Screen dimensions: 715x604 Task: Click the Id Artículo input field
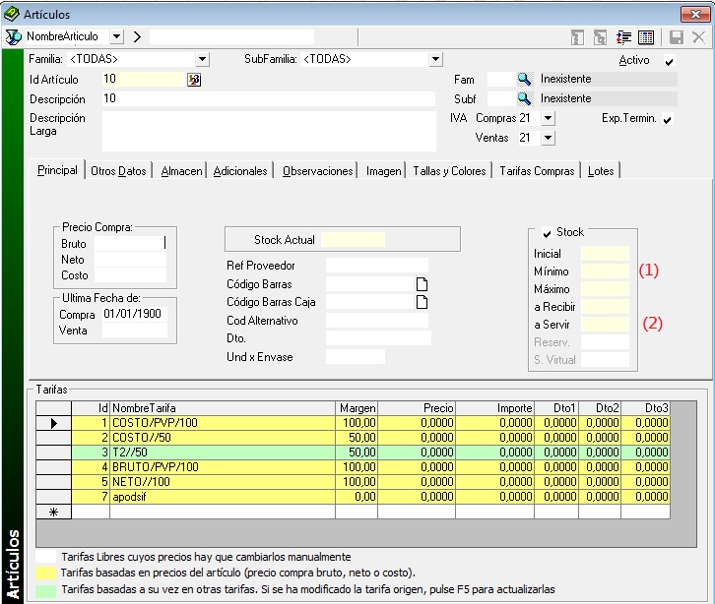pyautogui.click(x=143, y=80)
